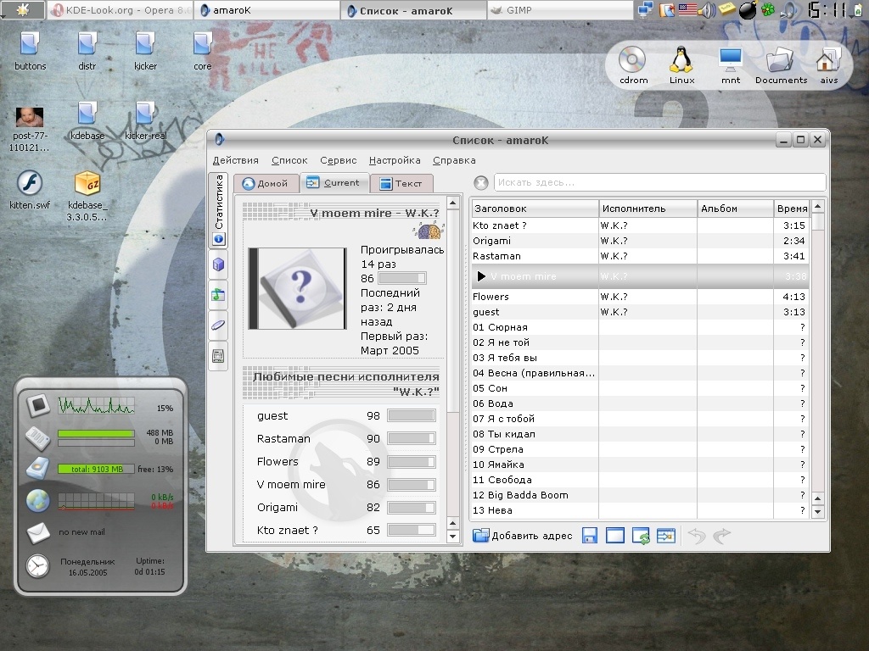Click the show current track toolbar icon
This screenshot has width=869, height=651.
[x=665, y=536]
